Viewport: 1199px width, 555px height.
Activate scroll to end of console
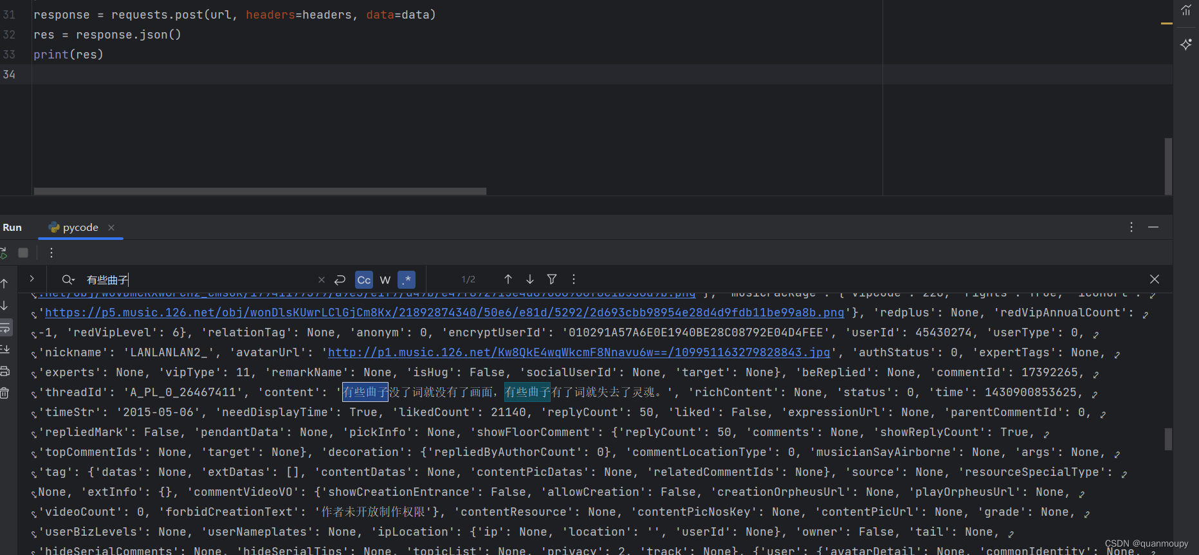point(5,349)
